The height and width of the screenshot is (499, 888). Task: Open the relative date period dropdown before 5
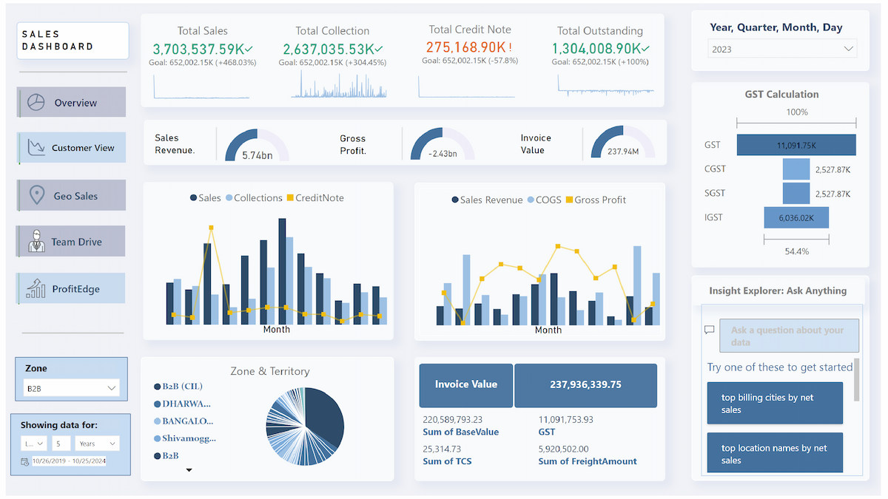coord(34,444)
